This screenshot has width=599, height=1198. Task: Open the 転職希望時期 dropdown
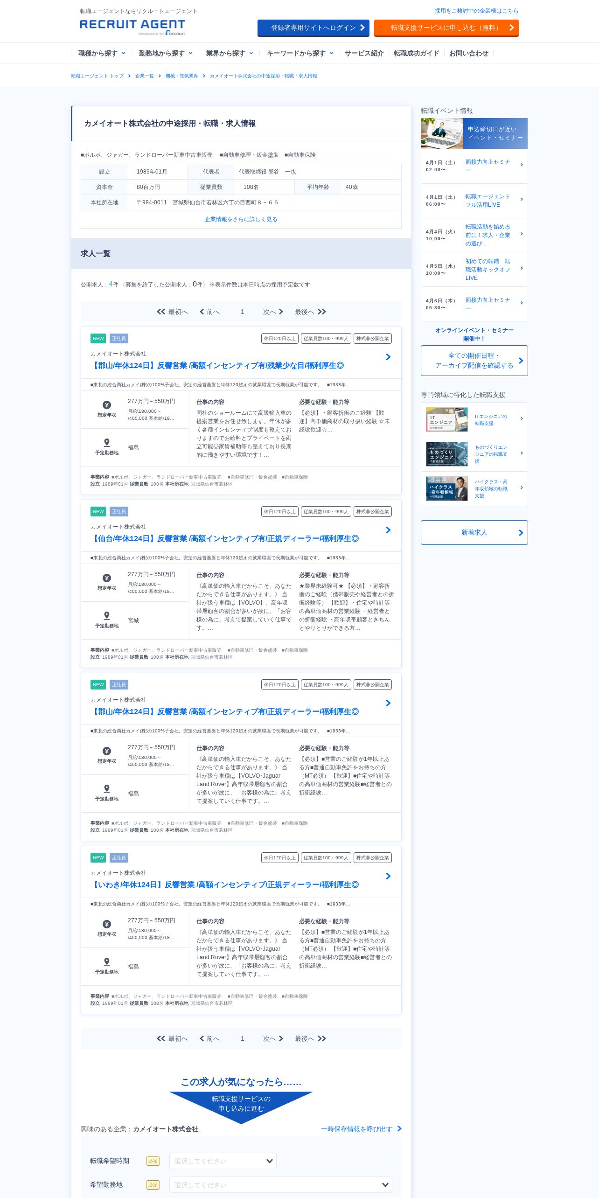tap(223, 1161)
